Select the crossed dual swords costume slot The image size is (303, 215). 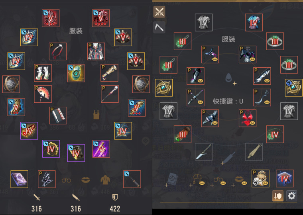tap(196, 98)
